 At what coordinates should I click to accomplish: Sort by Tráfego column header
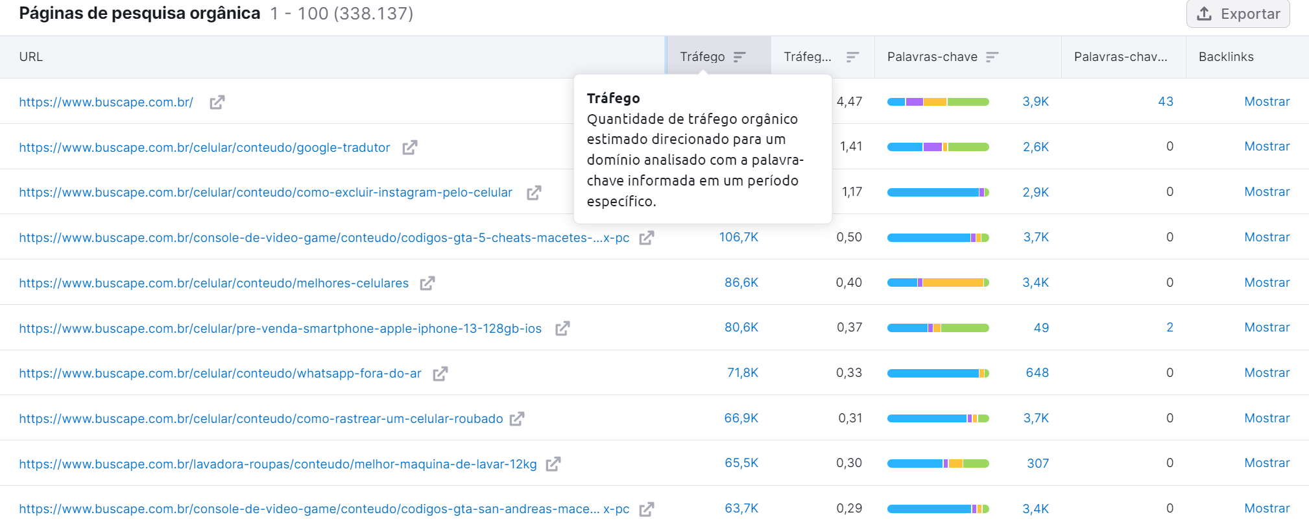pyautogui.click(x=718, y=56)
